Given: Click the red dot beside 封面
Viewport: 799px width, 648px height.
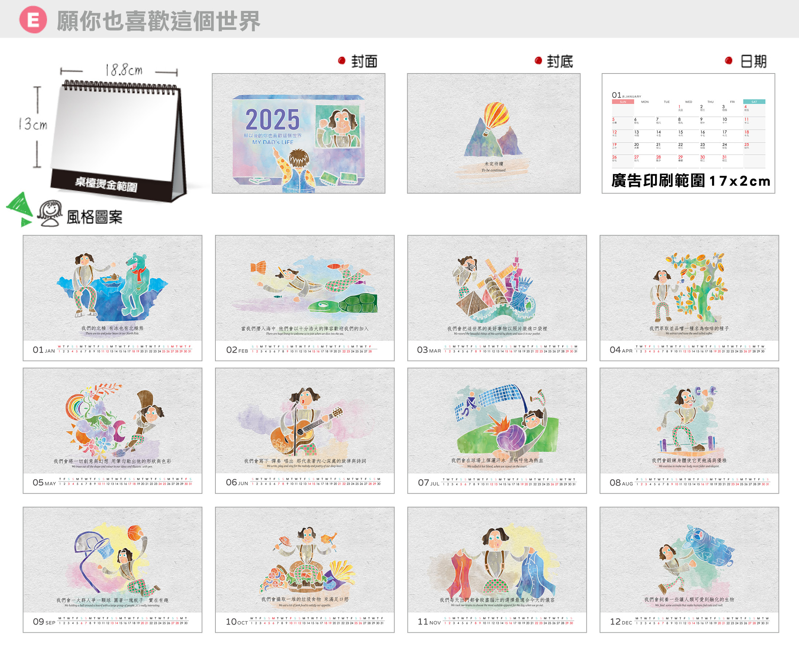Looking at the screenshot, I should click(342, 60).
